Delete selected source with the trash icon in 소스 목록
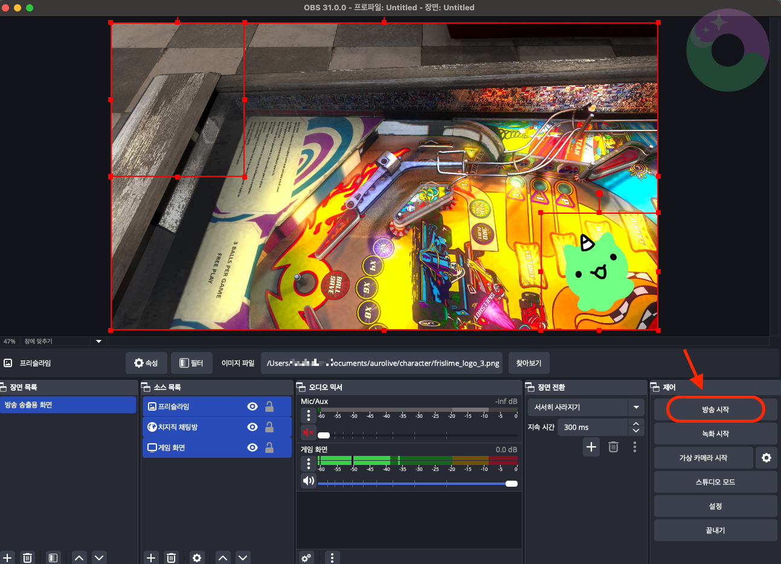 [x=171, y=557]
